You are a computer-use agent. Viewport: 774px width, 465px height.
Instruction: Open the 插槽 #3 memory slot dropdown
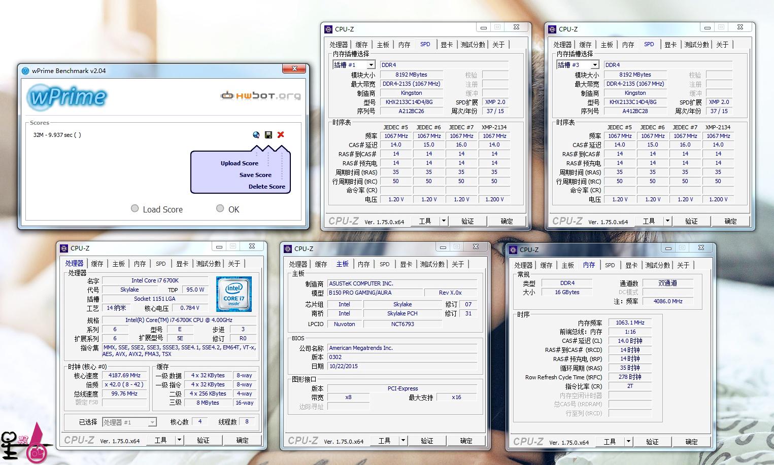(595, 65)
